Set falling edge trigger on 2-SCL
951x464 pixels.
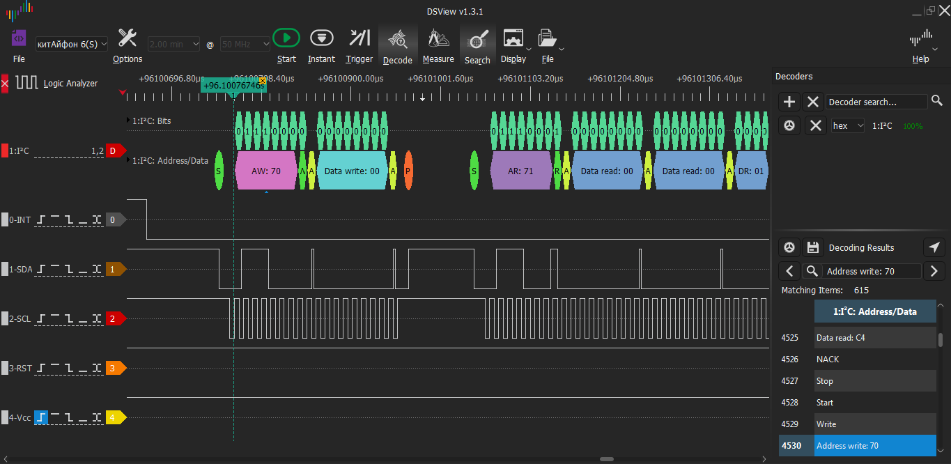pyautogui.click(x=69, y=318)
